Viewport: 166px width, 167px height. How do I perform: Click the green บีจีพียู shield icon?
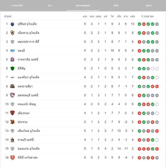[x=12, y=68]
